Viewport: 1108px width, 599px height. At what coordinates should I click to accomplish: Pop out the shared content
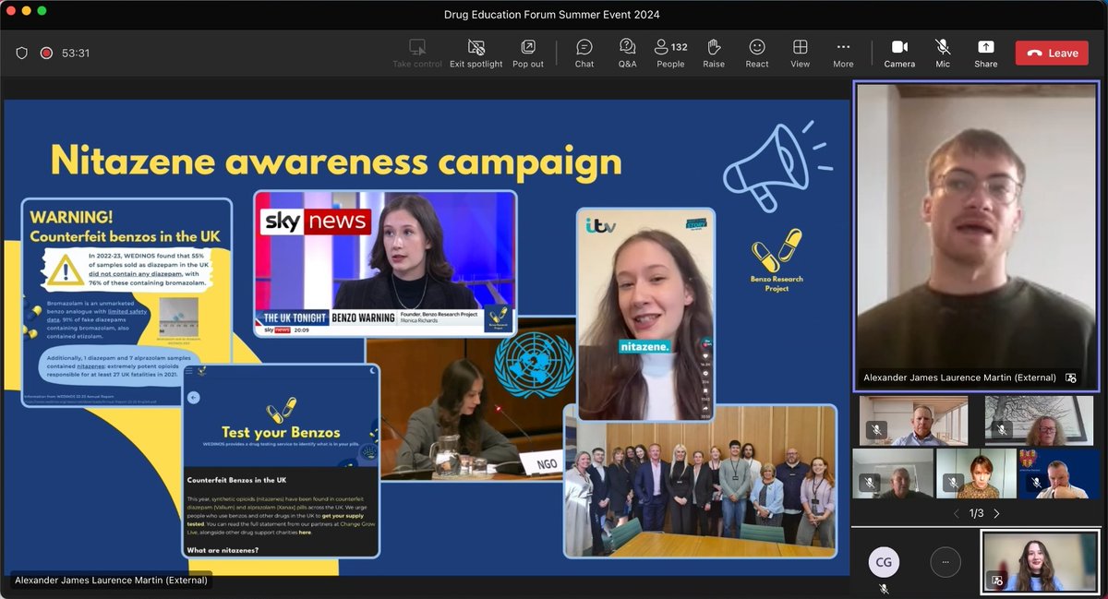coord(528,54)
